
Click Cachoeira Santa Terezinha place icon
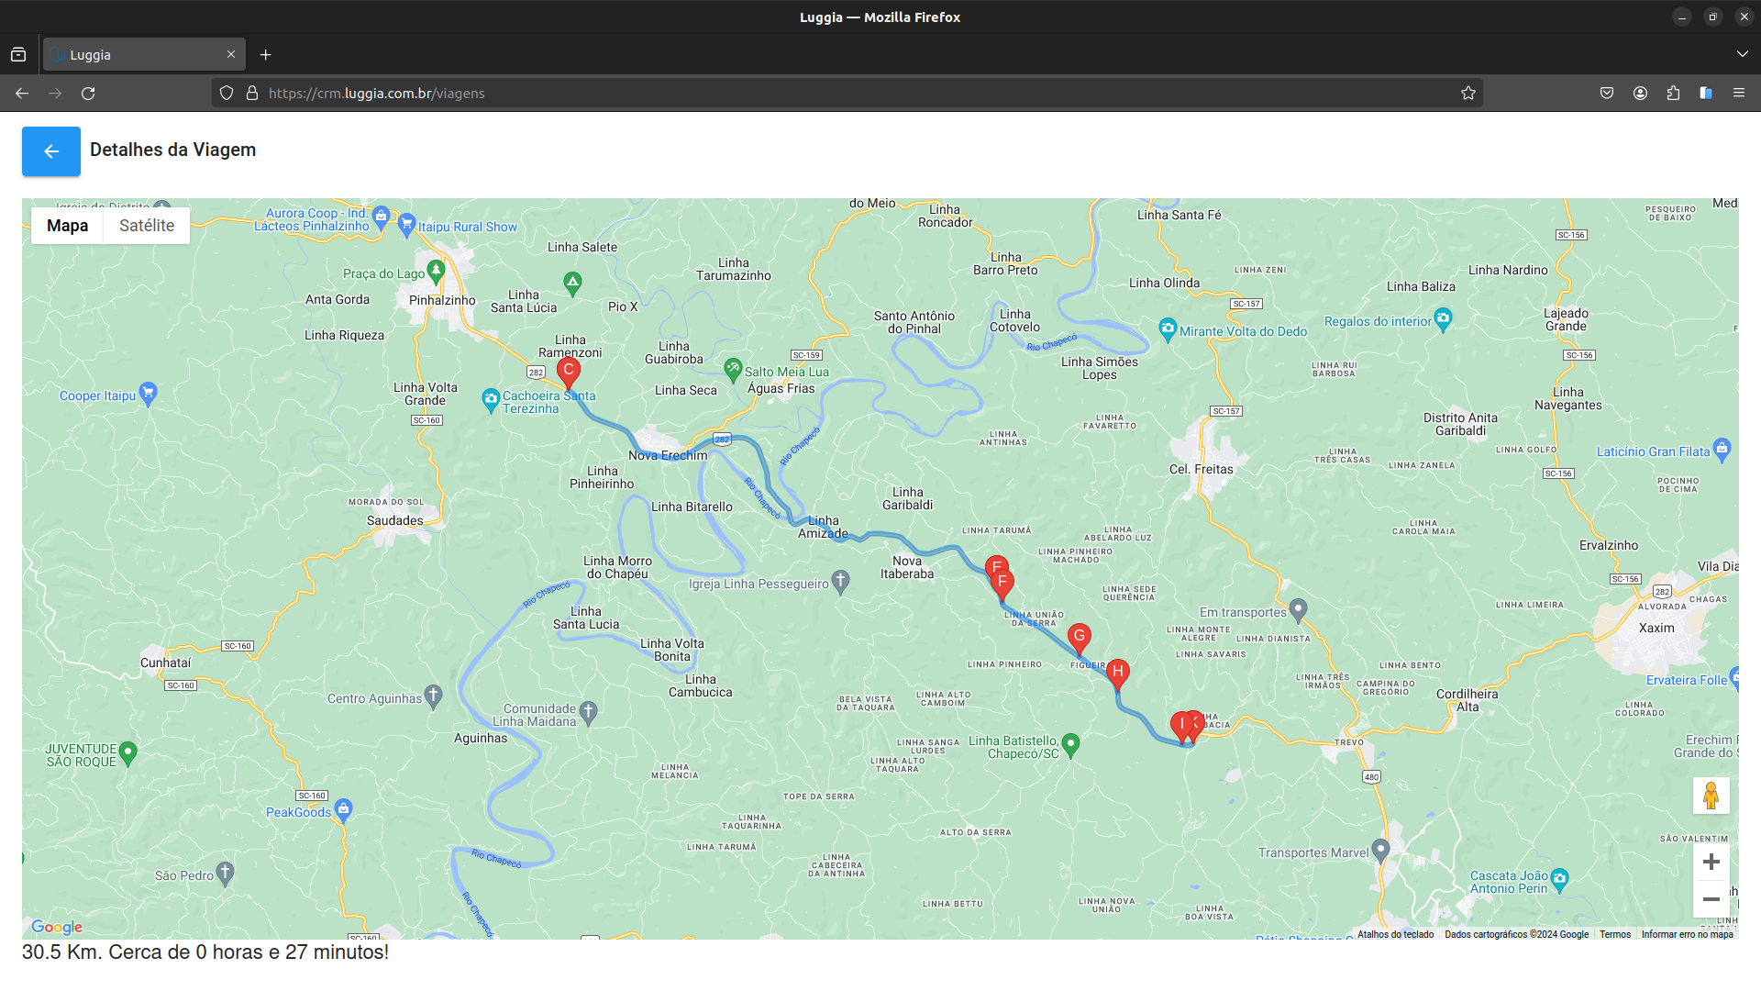click(x=491, y=400)
